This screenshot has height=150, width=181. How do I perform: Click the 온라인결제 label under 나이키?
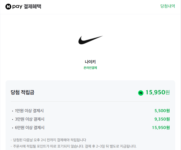coord(90,68)
